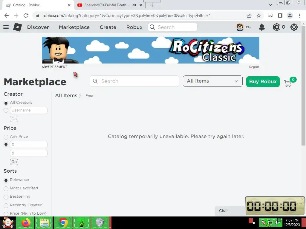
Task: Open the settings gear in Roblox header
Action: [294, 27]
